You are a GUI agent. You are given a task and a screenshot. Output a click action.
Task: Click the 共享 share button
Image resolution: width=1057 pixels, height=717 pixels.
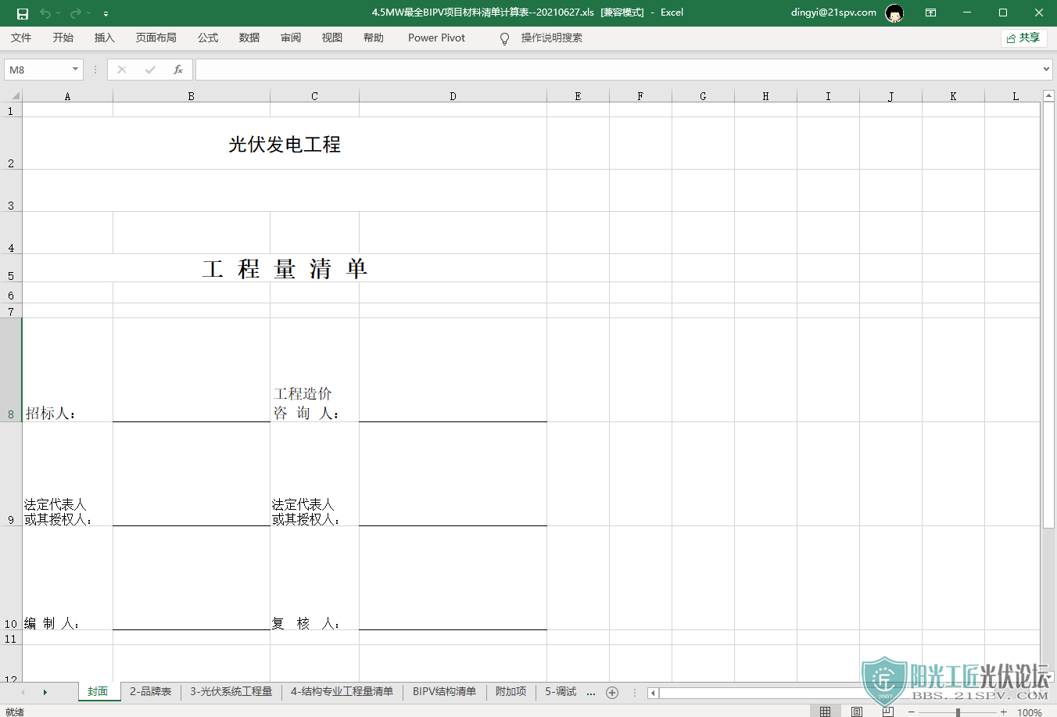coord(1023,38)
